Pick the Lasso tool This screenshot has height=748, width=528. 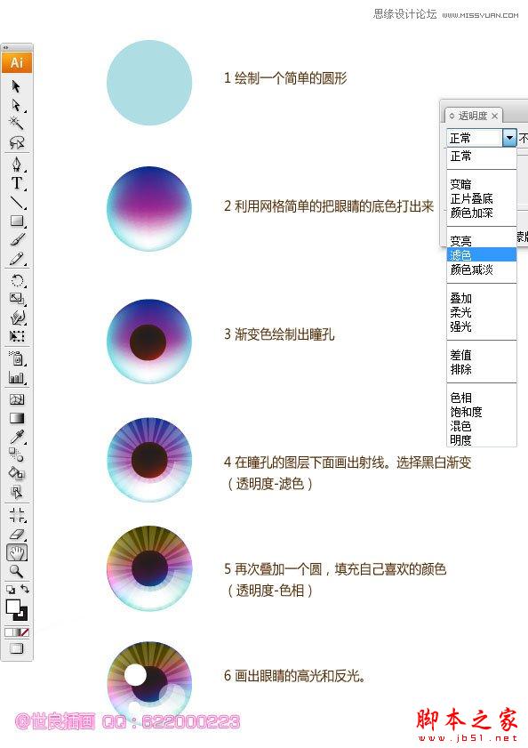click(x=17, y=142)
